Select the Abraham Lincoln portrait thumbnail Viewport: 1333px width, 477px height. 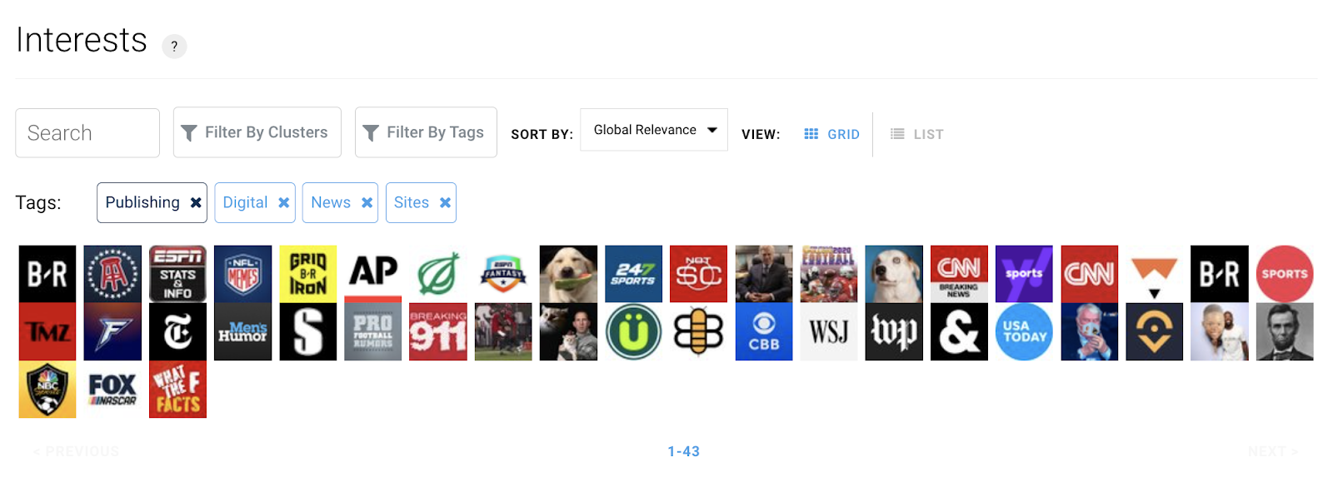click(x=1285, y=331)
